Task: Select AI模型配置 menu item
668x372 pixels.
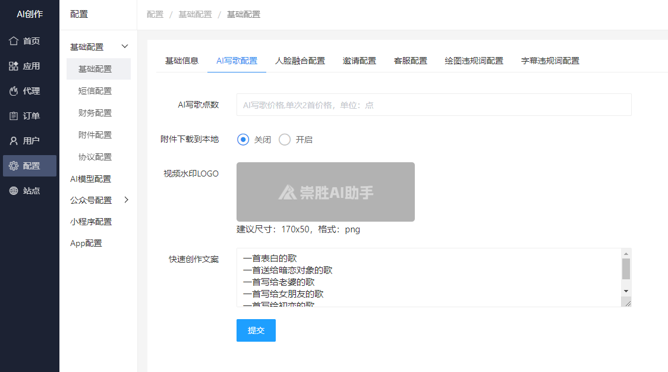Action: click(x=90, y=179)
